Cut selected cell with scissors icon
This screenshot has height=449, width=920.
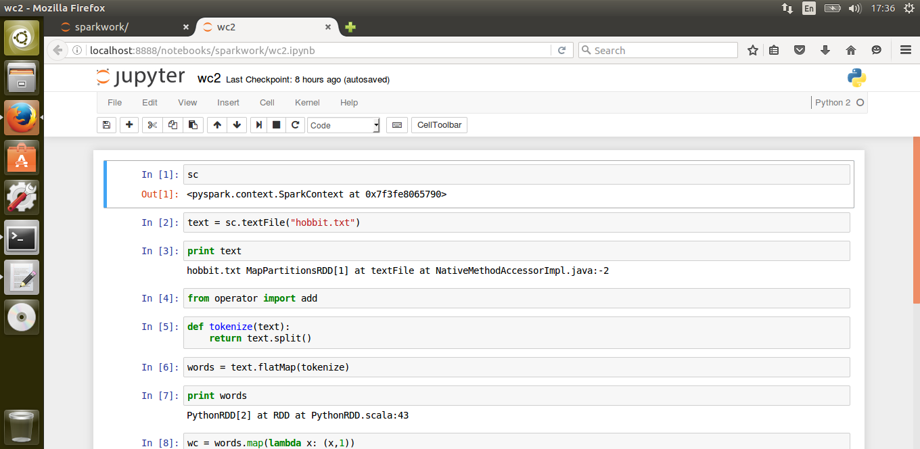point(152,125)
